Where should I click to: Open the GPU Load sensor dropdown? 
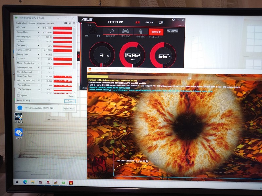pyautogui.click(x=39, y=59)
